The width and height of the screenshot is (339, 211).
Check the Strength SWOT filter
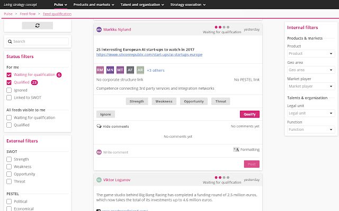[9, 159]
